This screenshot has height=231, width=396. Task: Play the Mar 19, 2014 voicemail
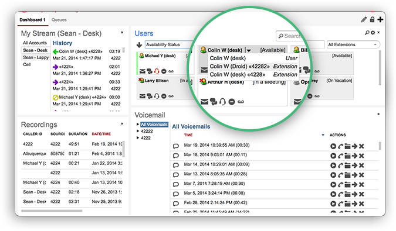(333, 146)
